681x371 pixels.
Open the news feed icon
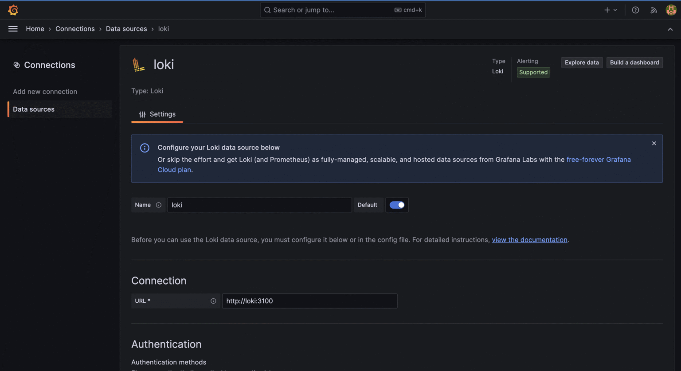point(654,10)
